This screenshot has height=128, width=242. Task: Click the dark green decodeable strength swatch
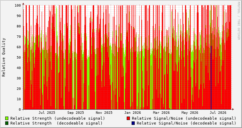pyautogui.click(x=7, y=123)
